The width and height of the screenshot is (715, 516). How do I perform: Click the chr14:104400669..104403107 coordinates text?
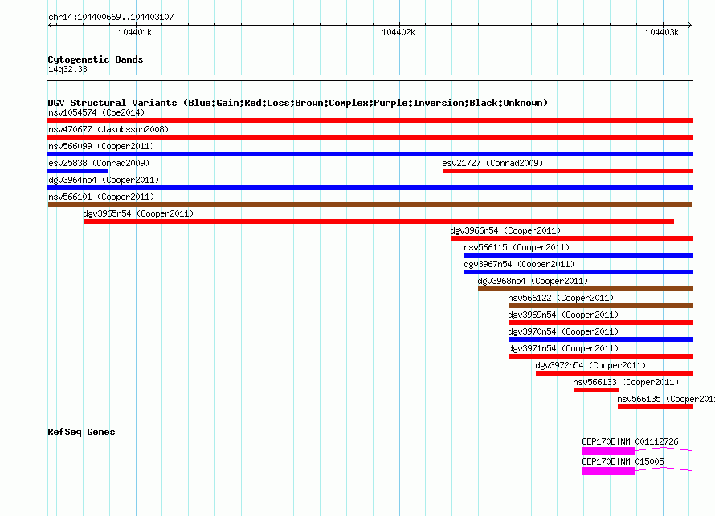click(x=111, y=17)
